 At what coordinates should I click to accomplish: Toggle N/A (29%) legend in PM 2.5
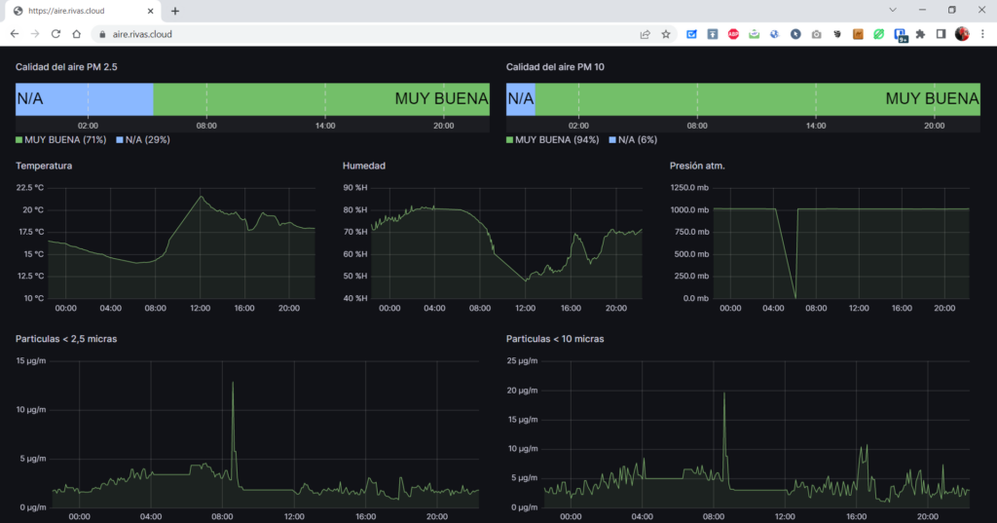coord(143,140)
